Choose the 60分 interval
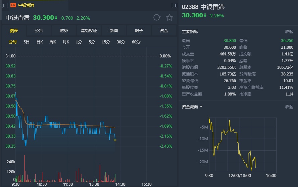The image size is (298, 187). (136, 42)
